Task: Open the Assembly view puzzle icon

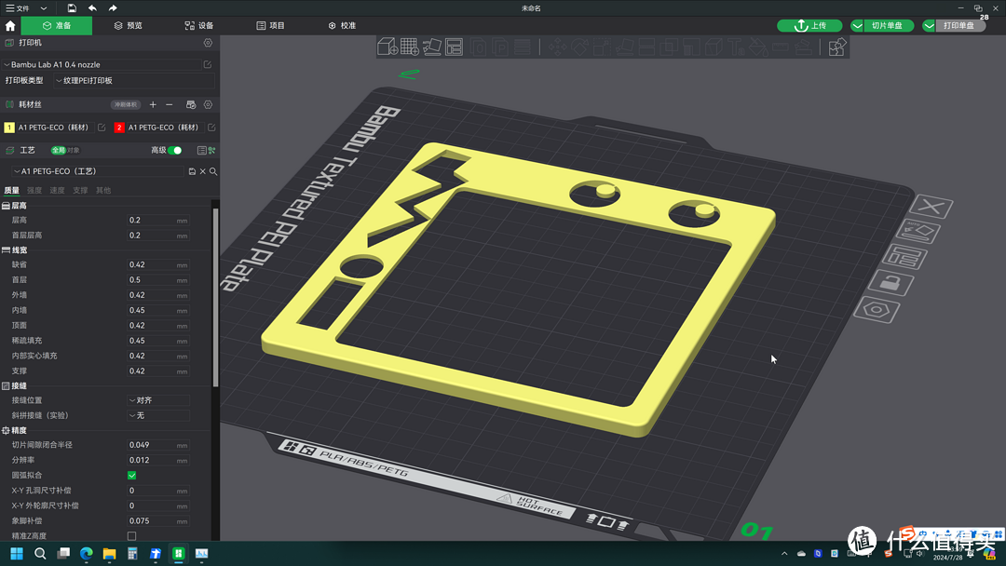Action: [x=836, y=47]
